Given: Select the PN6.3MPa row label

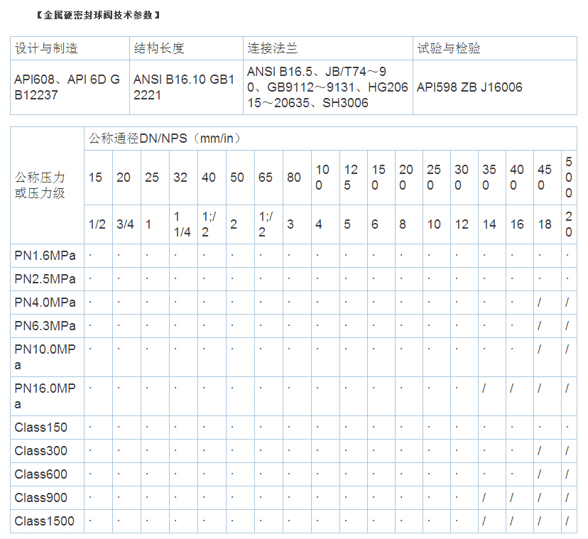Looking at the screenshot, I should tap(45, 326).
